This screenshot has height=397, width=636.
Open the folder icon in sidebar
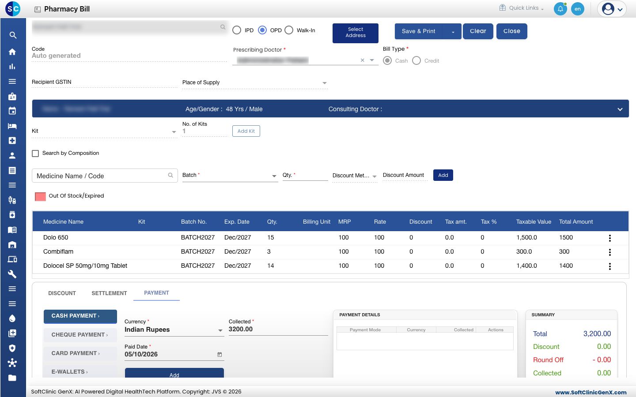pyautogui.click(x=12, y=378)
